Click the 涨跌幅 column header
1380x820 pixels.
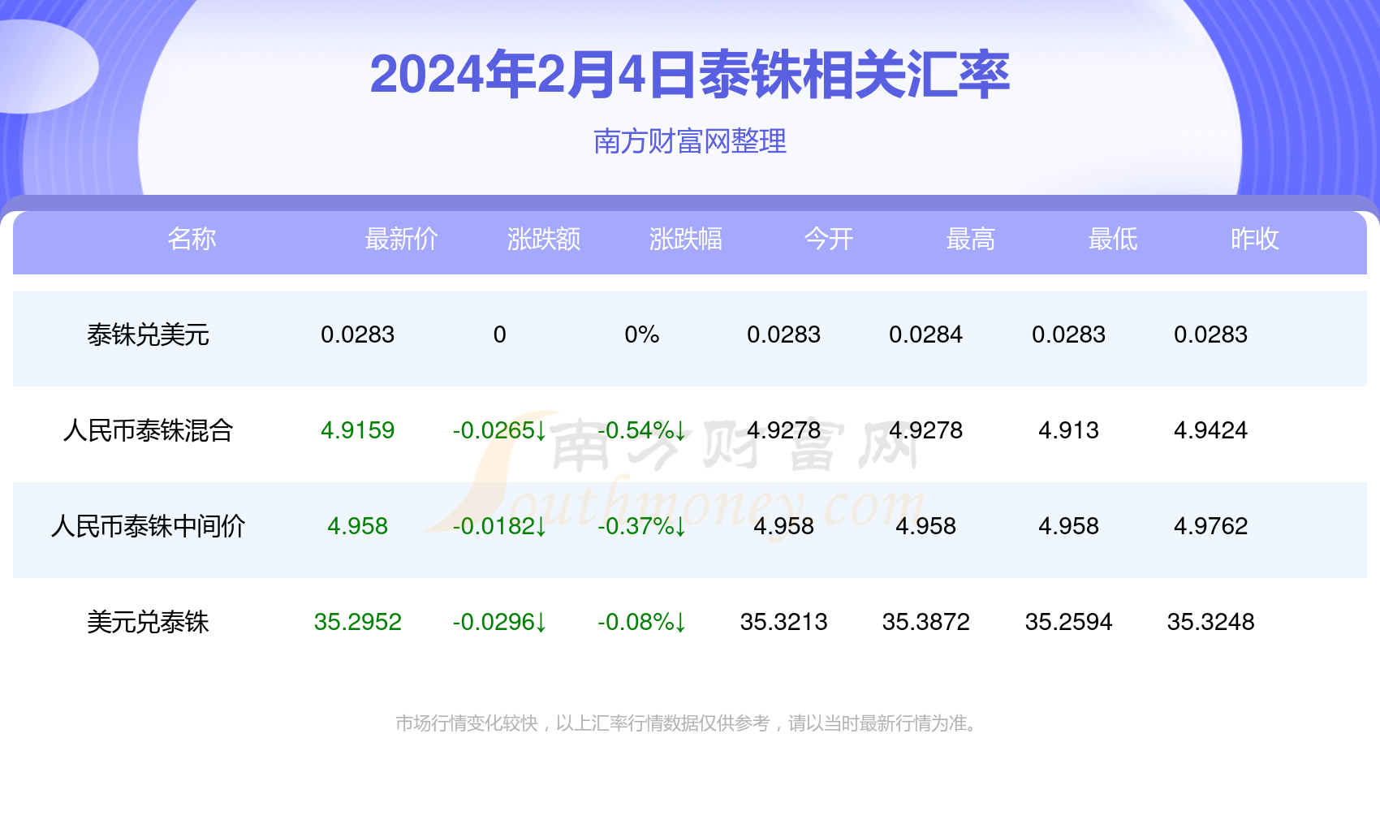684,239
